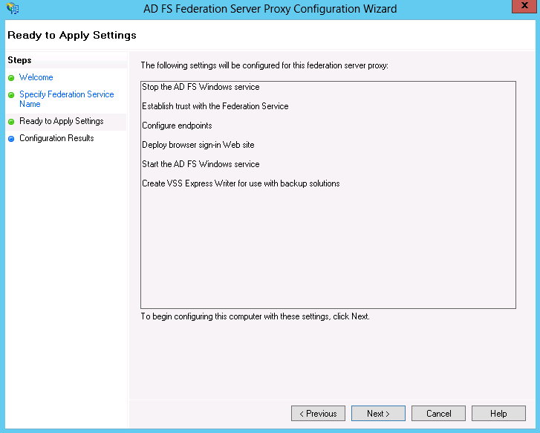Close the wizard window with X
This screenshot has height=433, width=540.
tap(524, 6)
